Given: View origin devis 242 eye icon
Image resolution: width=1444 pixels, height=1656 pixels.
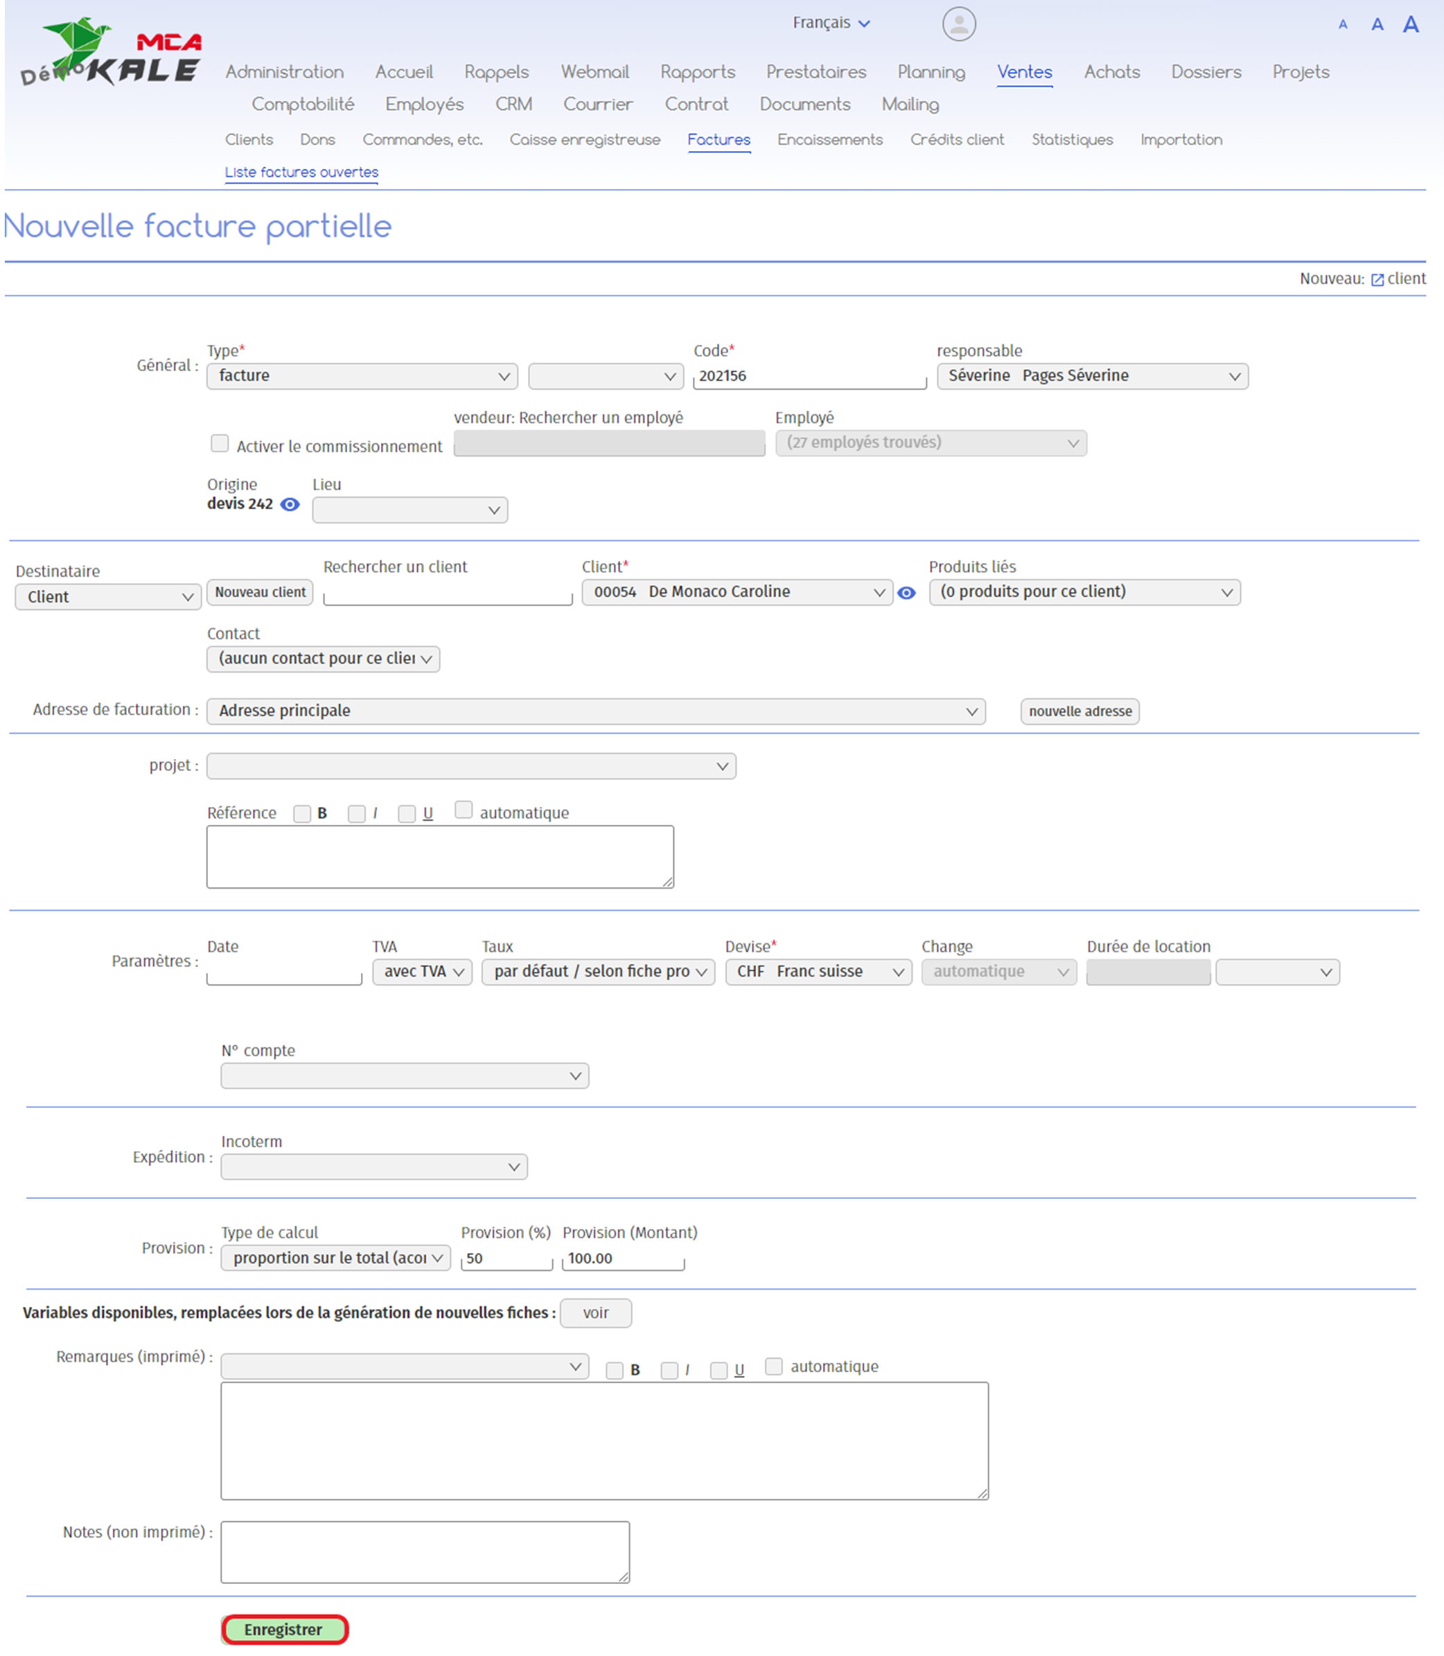Looking at the screenshot, I should pos(290,505).
